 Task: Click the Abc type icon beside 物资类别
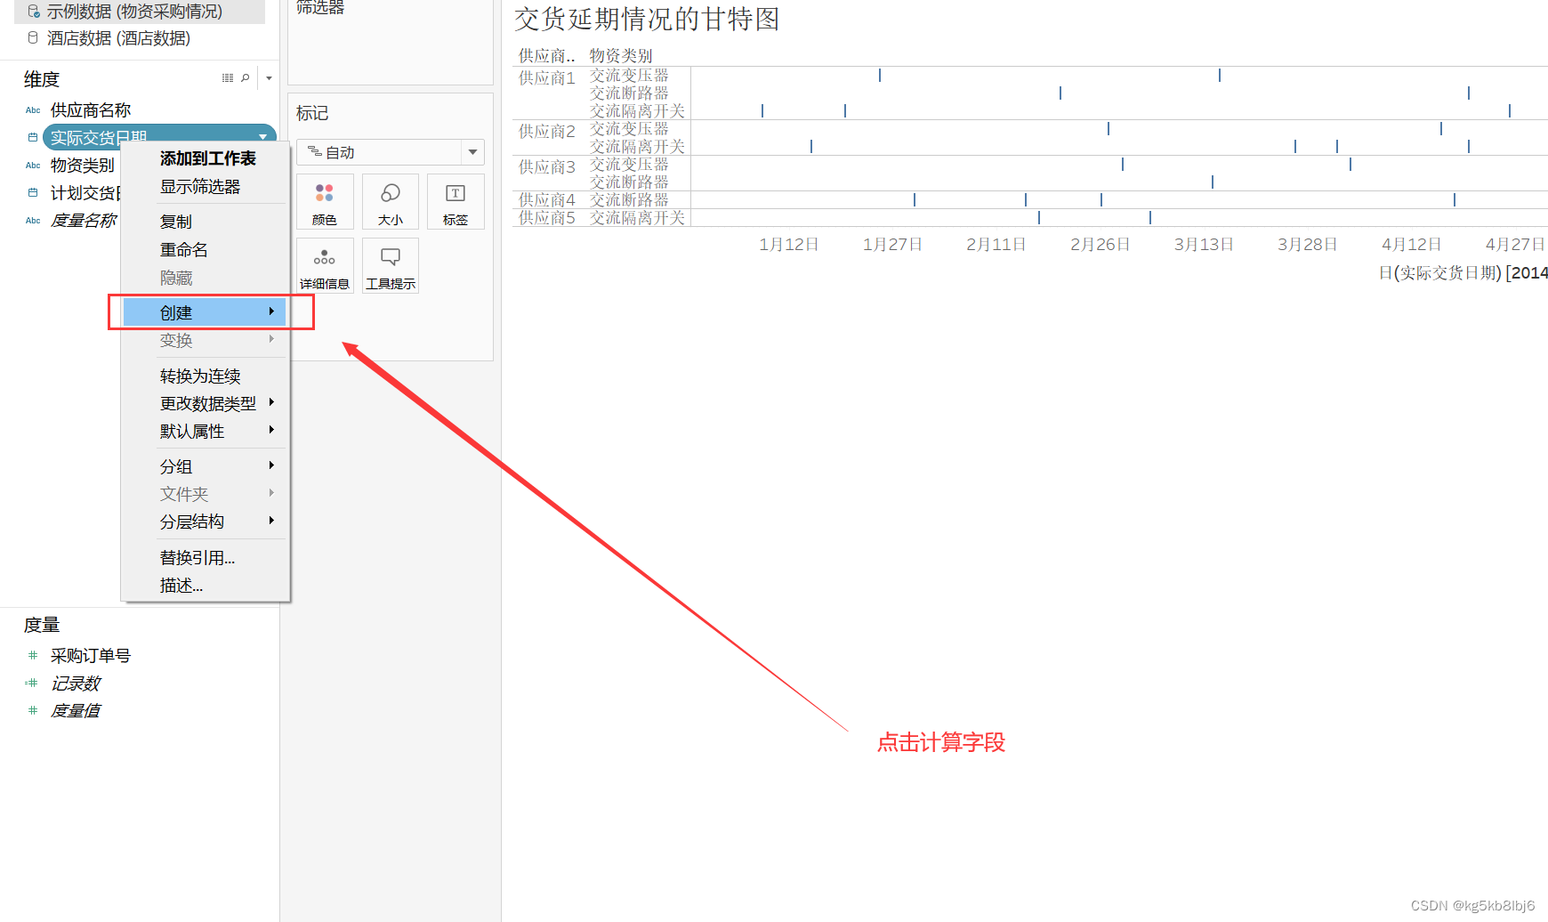[33, 166]
